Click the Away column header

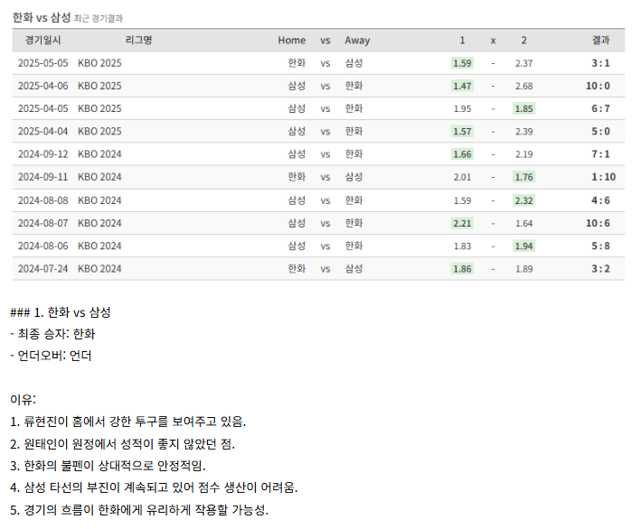[x=357, y=41]
